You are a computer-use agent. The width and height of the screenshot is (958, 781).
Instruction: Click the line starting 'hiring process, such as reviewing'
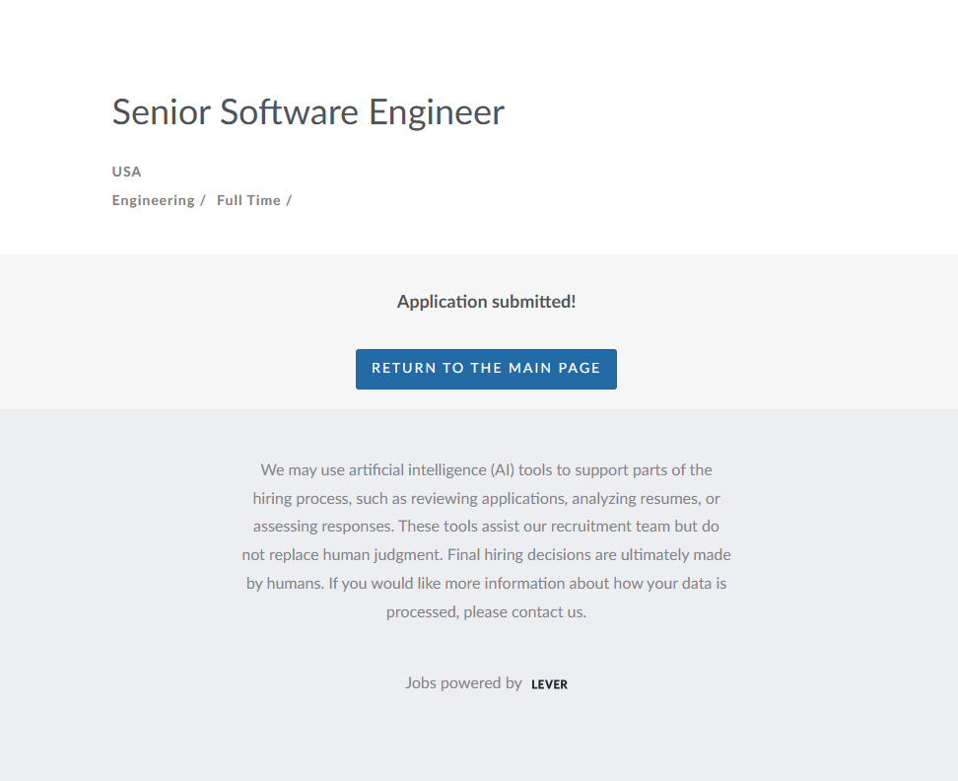click(x=486, y=498)
